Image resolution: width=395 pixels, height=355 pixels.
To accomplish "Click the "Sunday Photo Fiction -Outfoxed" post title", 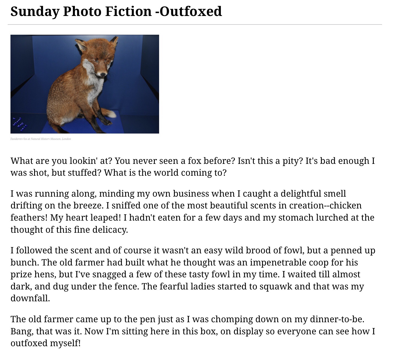I will point(116,12).
